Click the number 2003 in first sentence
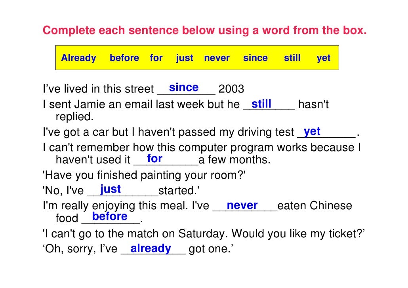The height and width of the screenshot is (288, 408). click(231, 89)
